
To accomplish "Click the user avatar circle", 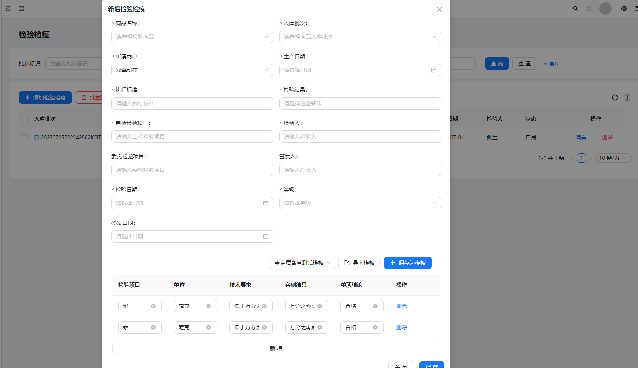I will [x=606, y=9].
